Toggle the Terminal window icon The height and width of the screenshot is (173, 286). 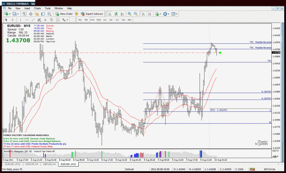click(43, 14)
